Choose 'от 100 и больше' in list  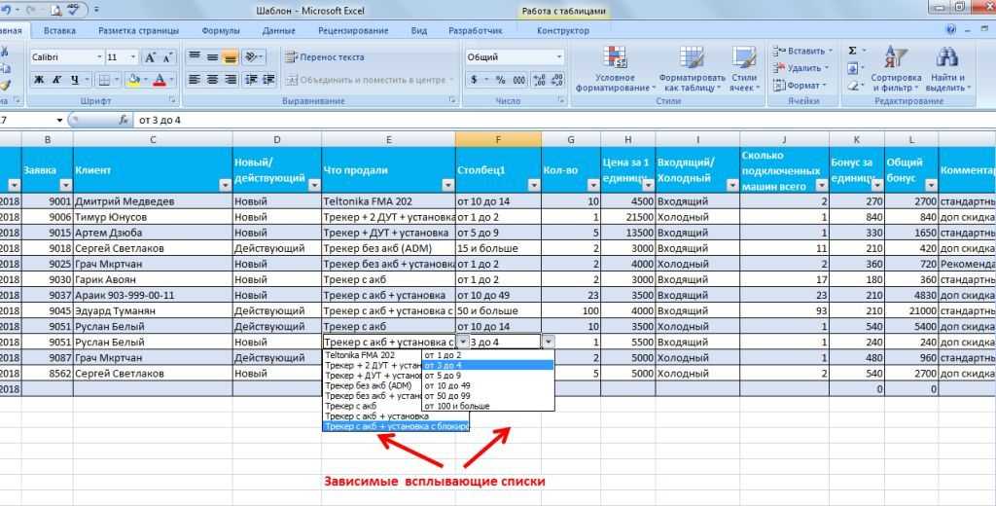488,406
